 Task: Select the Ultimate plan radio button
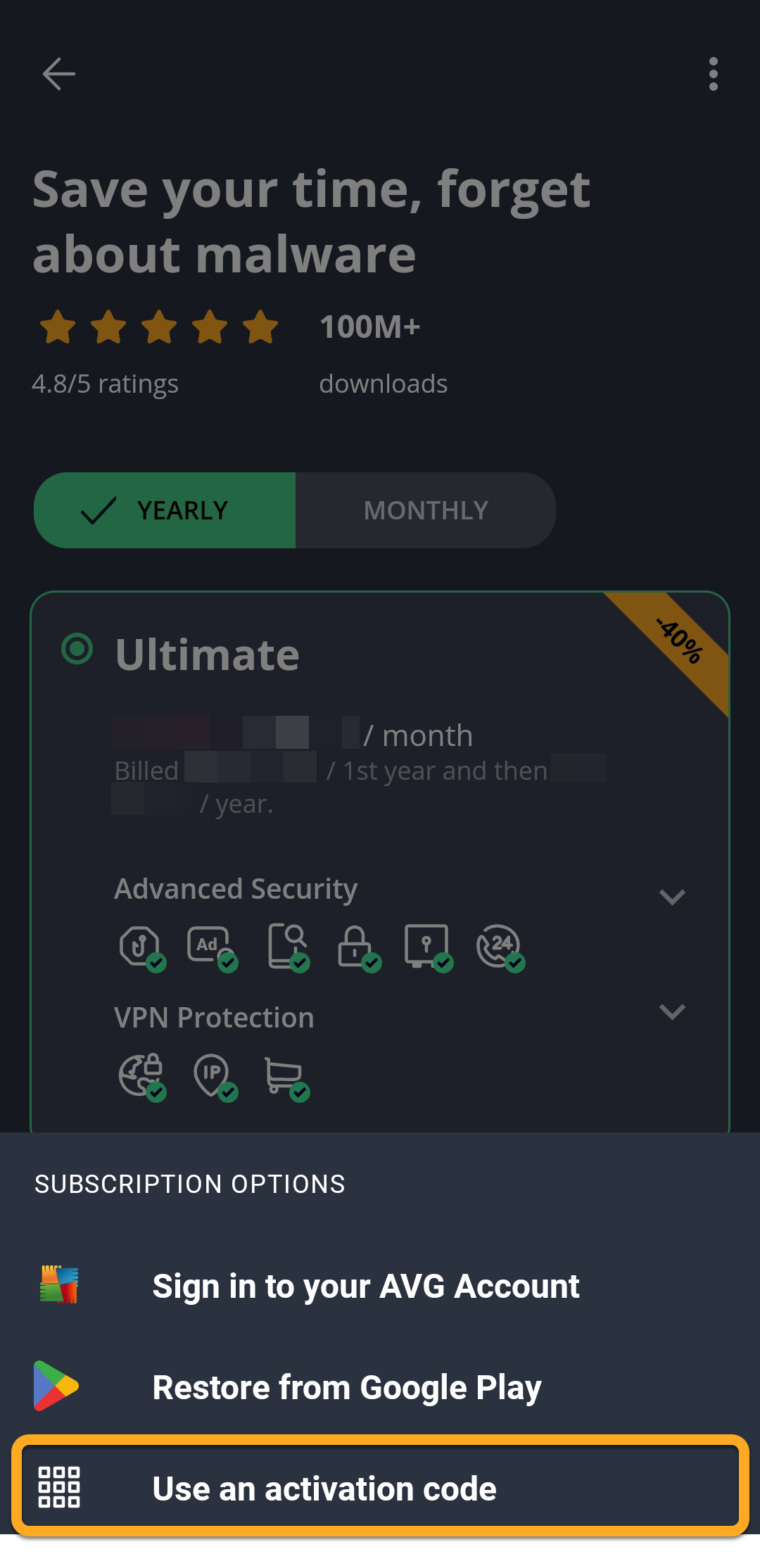coord(77,649)
